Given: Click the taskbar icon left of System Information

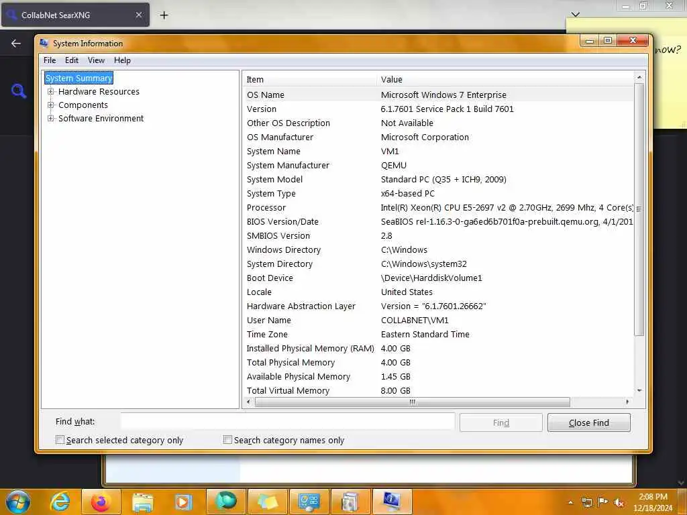Looking at the screenshot, I should click(350, 502).
